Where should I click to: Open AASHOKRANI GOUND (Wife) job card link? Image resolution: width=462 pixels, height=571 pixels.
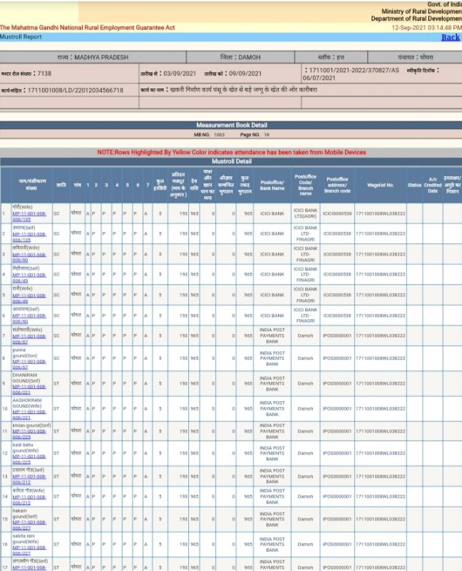[29, 415]
